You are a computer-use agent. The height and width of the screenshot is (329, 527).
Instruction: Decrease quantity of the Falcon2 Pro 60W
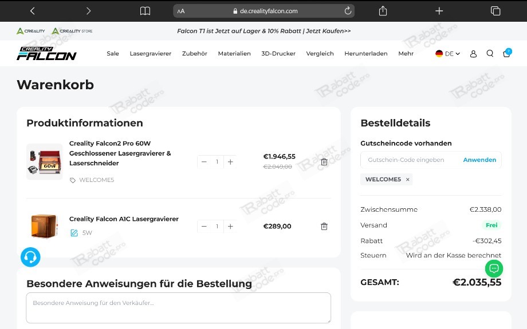[204, 162]
